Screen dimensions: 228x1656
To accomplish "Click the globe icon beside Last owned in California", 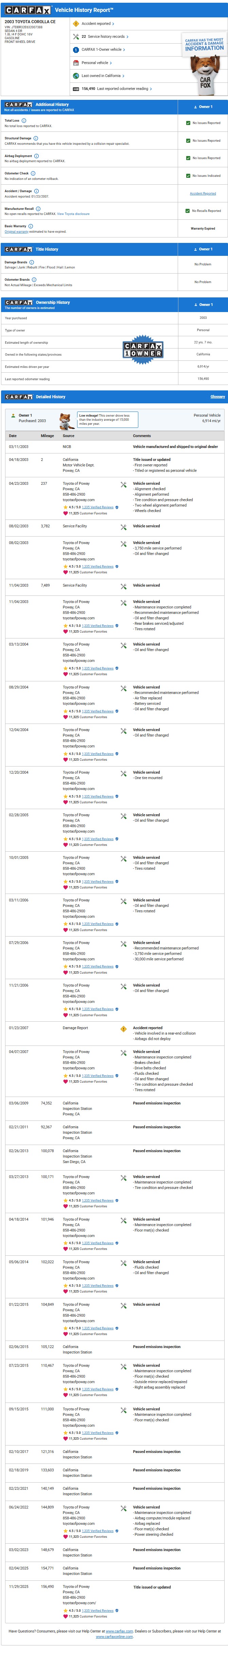I will tap(75, 76).
